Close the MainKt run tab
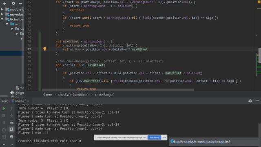Viewport: 261px width, 147px height. (x=28, y=101)
